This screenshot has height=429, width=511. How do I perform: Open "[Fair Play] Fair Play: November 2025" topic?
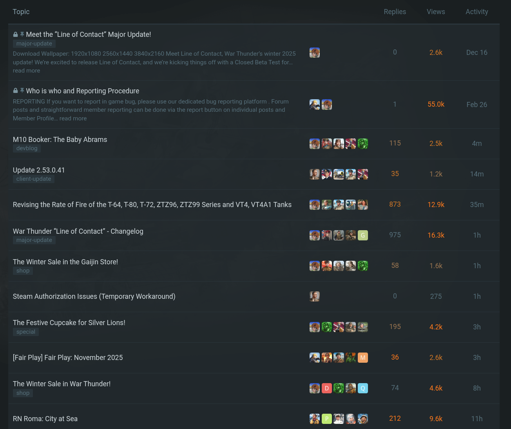click(68, 358)
